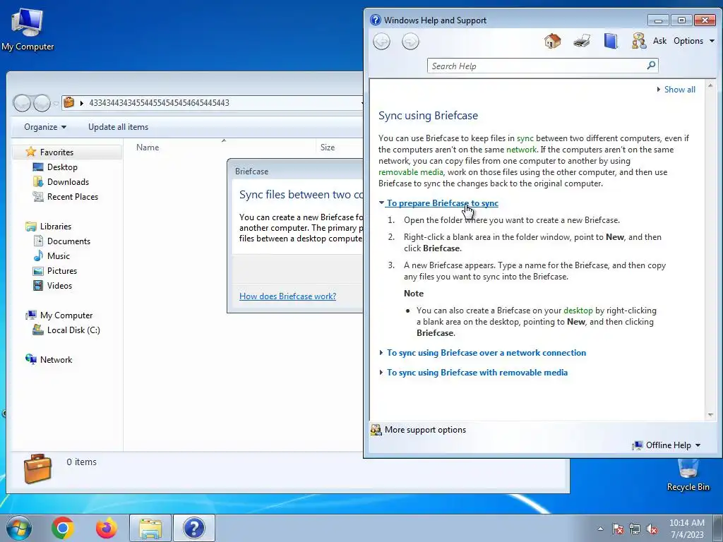Click Help content scrollbar down arrow
The image size is (723, 542).
(x=710, y=415)
